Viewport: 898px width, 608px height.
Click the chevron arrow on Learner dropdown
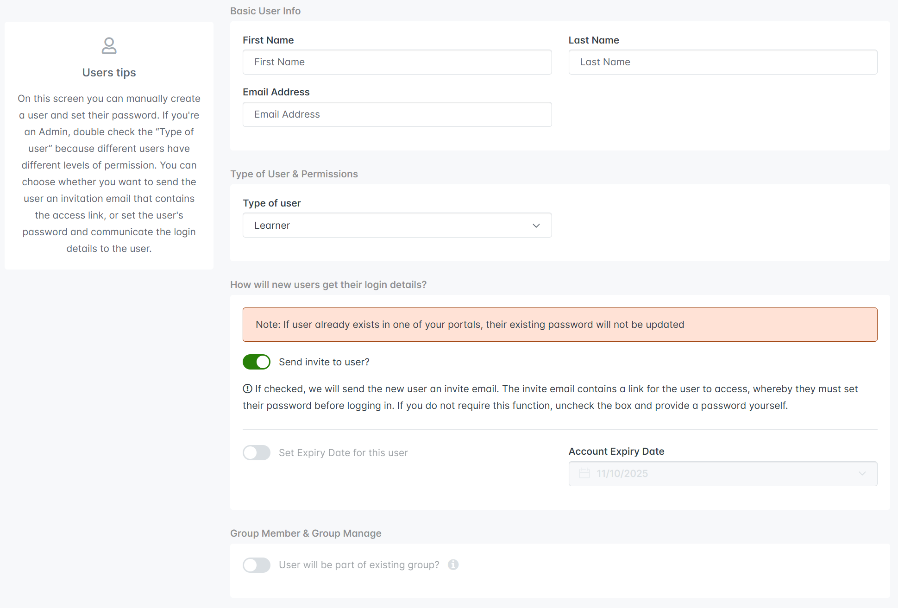pyautogui.click(x=536, y=226)
